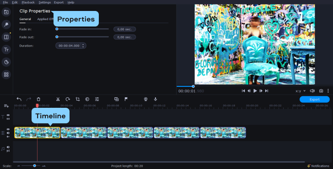Screen dimensions: 333x169
Task: Open the Transitions panel in sidebar
Action: (6, 37)
